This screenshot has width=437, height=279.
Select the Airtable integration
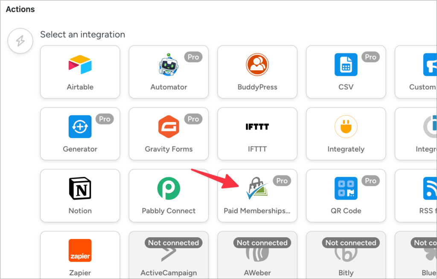pyautogui.click(x=80, y=72)
